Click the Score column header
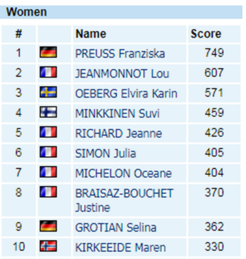This screenshot has height=259, width=246. tap(206, 34)
